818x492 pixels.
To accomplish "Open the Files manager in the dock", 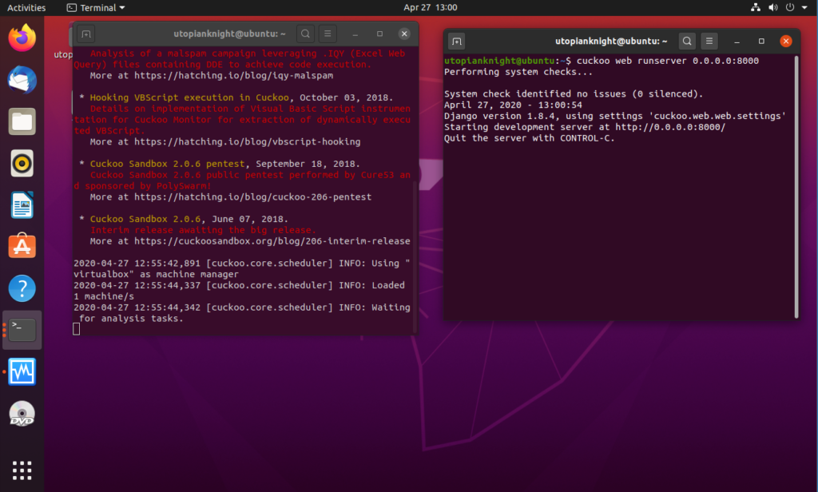I will coord(22,121).
